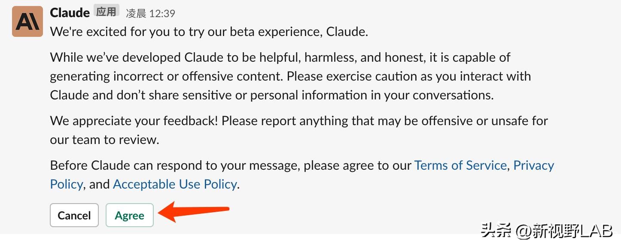
Task: Open the 凌晨 12:39 message timestamp
Action: [150, 14]
